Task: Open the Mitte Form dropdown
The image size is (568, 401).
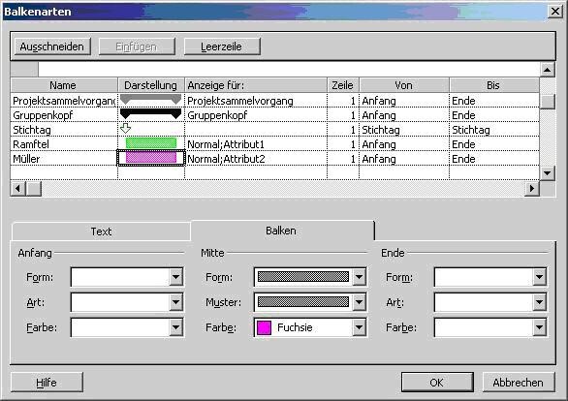Action: click(x=359, y=277)
